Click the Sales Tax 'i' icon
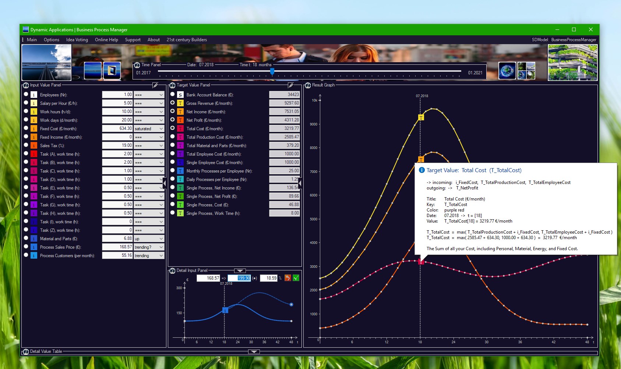 pos(33,146)
